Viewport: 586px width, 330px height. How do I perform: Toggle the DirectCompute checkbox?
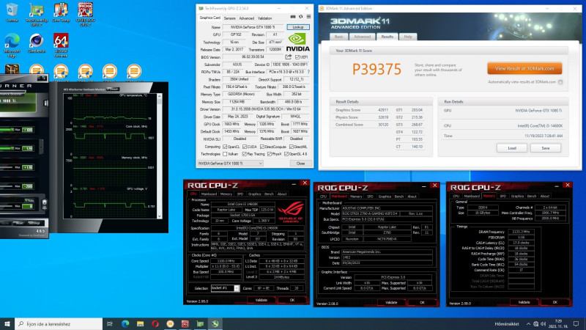point(262,147)
